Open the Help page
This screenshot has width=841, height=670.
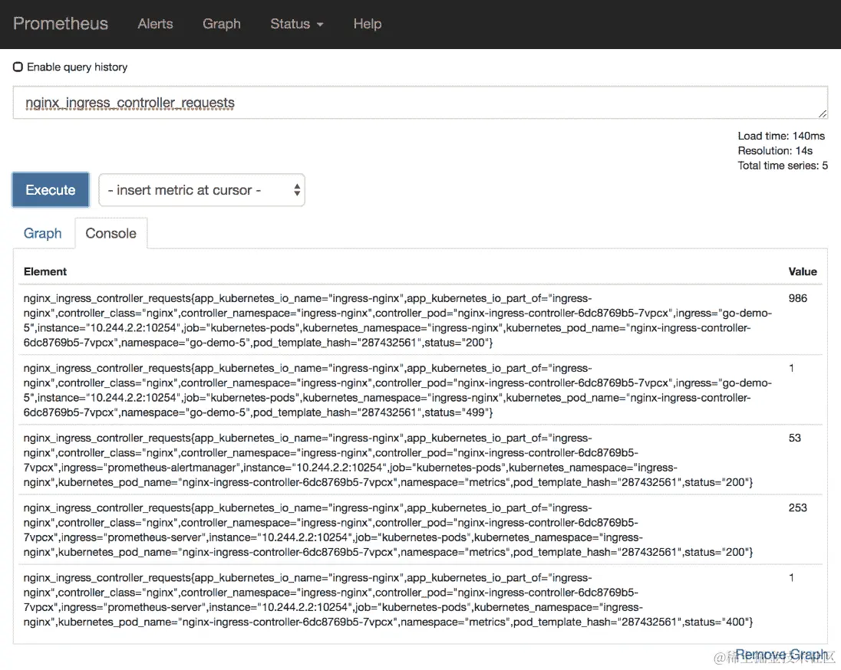click(x=368, y=24)
